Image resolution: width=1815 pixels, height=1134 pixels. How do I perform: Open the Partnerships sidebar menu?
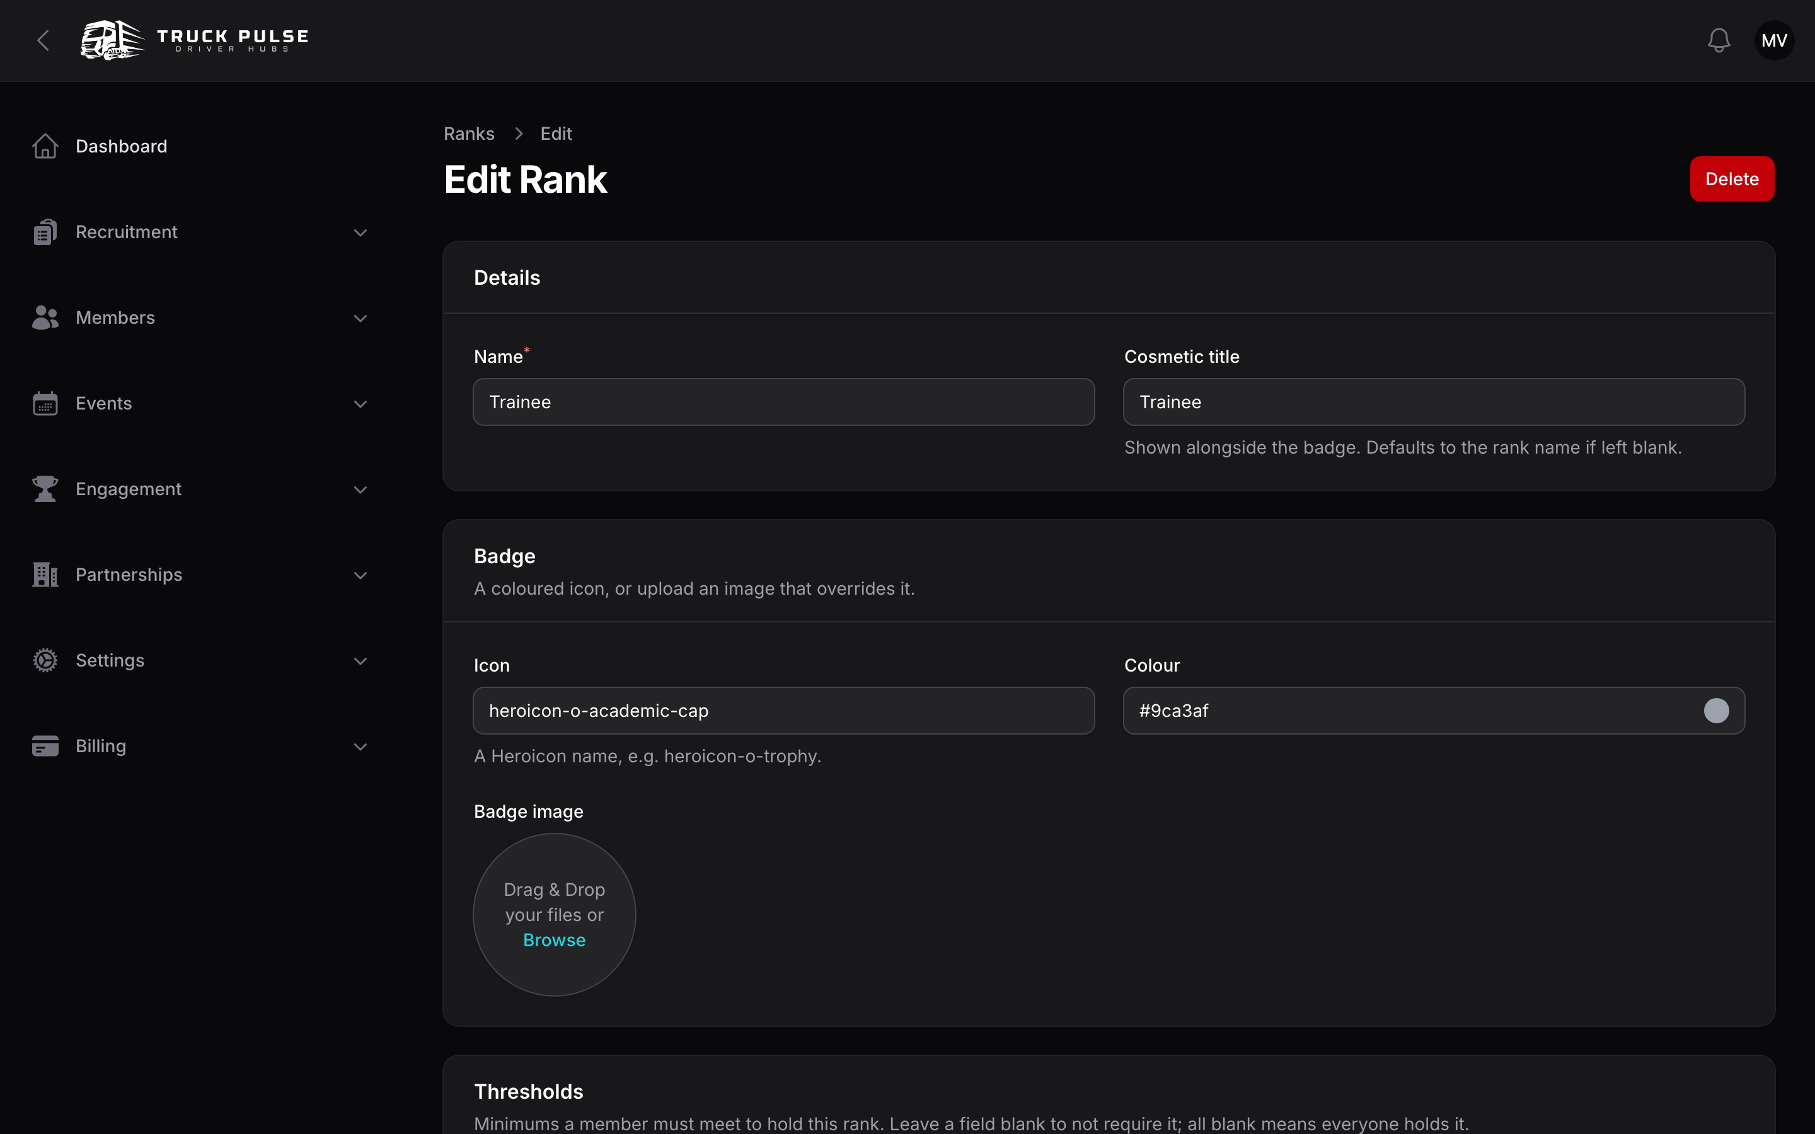click(129, 575)
